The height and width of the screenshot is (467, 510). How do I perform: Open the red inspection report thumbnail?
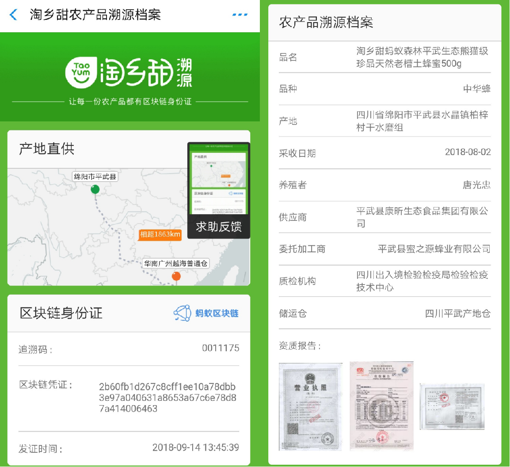pos(381,406)
